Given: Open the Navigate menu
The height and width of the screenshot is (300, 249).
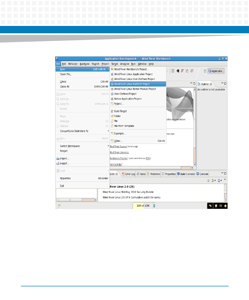Looking at the screenshot, I should tap(85, 64).
